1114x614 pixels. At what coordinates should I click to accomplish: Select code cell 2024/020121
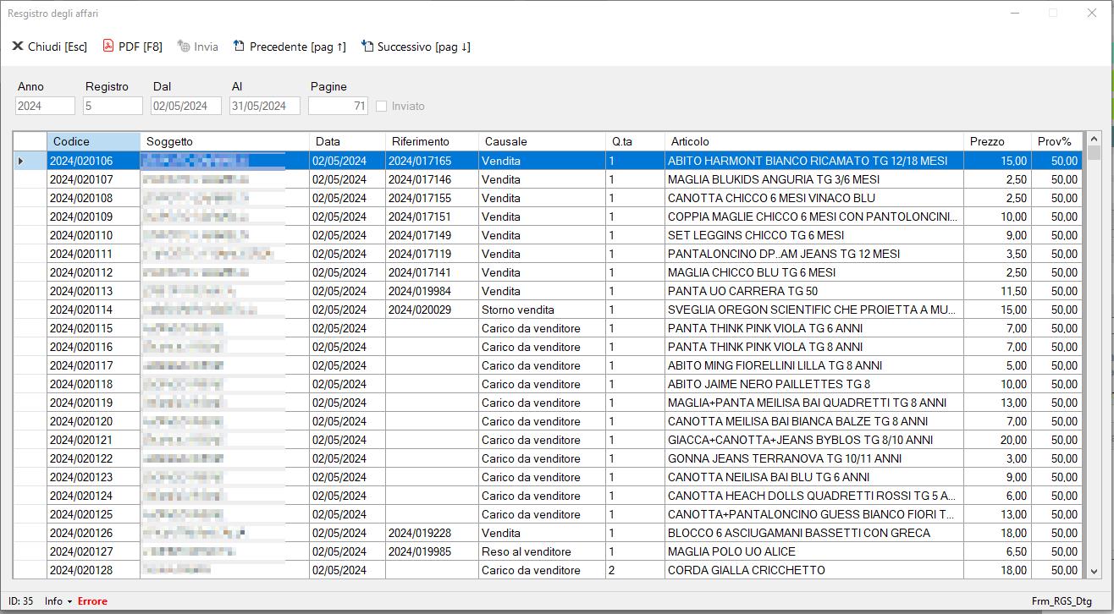click(93, 440)
